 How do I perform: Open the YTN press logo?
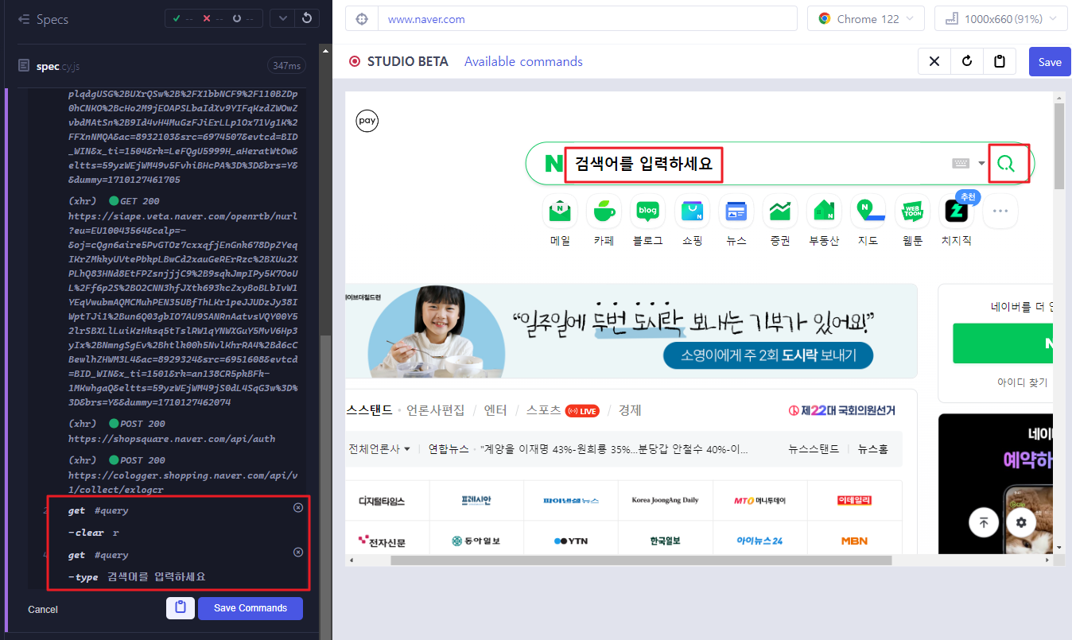tap(571, 541)
